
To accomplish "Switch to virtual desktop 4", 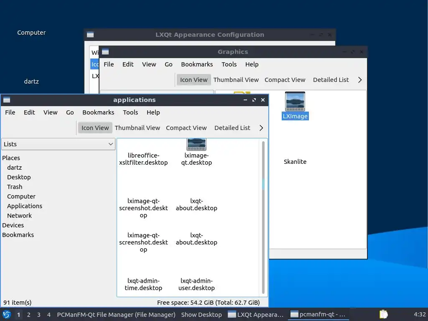I will [x=49, y=315].
